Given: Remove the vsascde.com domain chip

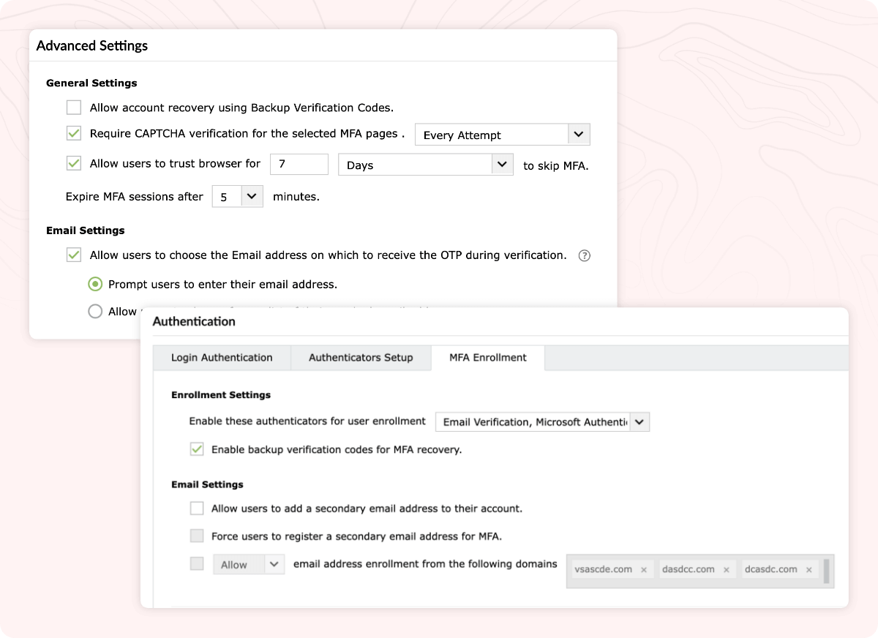Looking at the screenshot, I should (x=643, y=568).
